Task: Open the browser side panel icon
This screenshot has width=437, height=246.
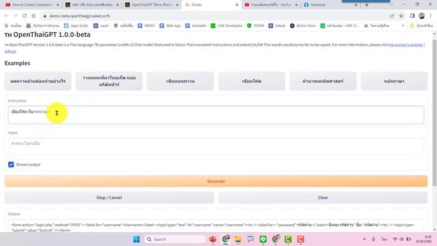Action: coord(412,16)
